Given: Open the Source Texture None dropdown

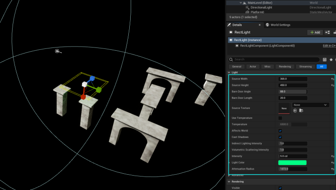Looking at the screenshot, I should coord(310,105).
